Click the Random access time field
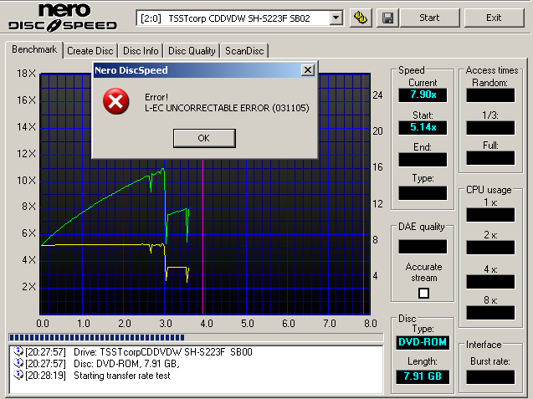Viewport: 533px width, 399px height. pyautogui.click(x=490, y=95)
